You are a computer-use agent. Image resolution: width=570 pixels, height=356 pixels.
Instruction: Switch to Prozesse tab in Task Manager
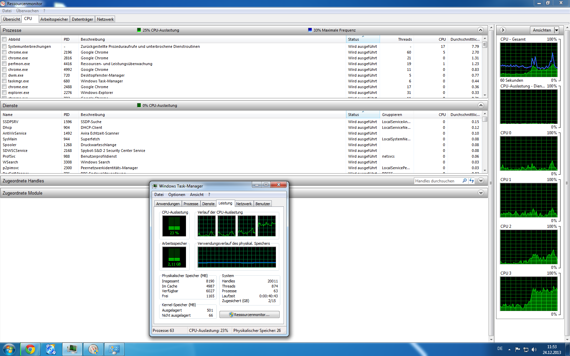(x=191, y=204)
